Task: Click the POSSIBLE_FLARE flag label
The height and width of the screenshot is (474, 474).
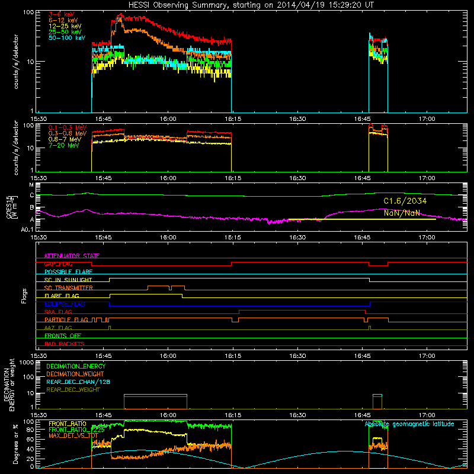Action: [x=68, y=272]
